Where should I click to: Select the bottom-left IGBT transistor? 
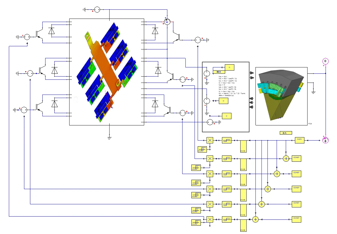(39, 107)
